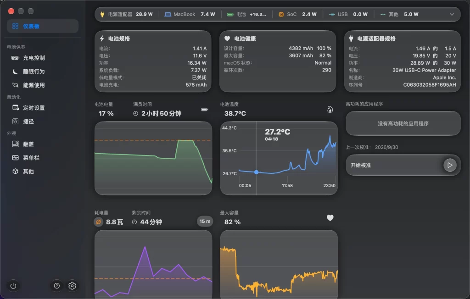Click the heart icon of 电池健康 card
The width and height of the screenshot is (470, 299).
[227, 39]
